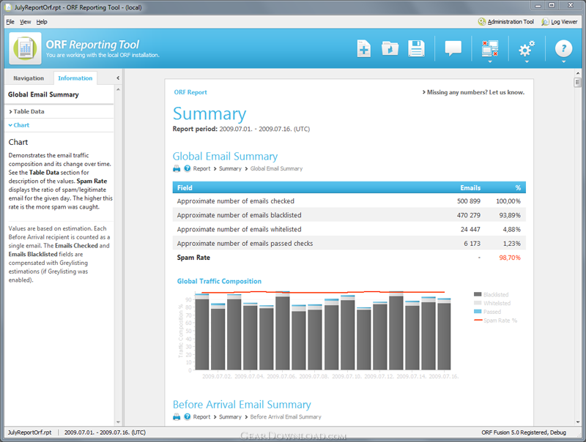Viewport: 586px width, 442px height.
Task: Print the Before Arrival Email Summary section
Action: 177,417
